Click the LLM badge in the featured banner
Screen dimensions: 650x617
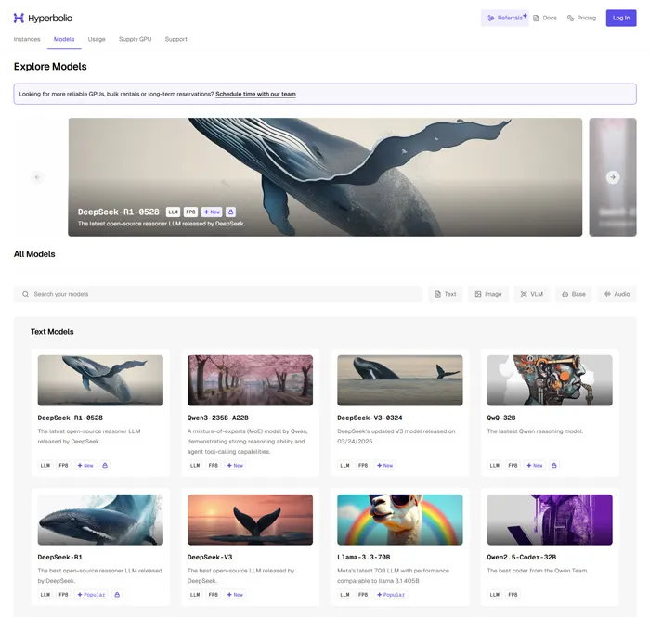[173, 212]
